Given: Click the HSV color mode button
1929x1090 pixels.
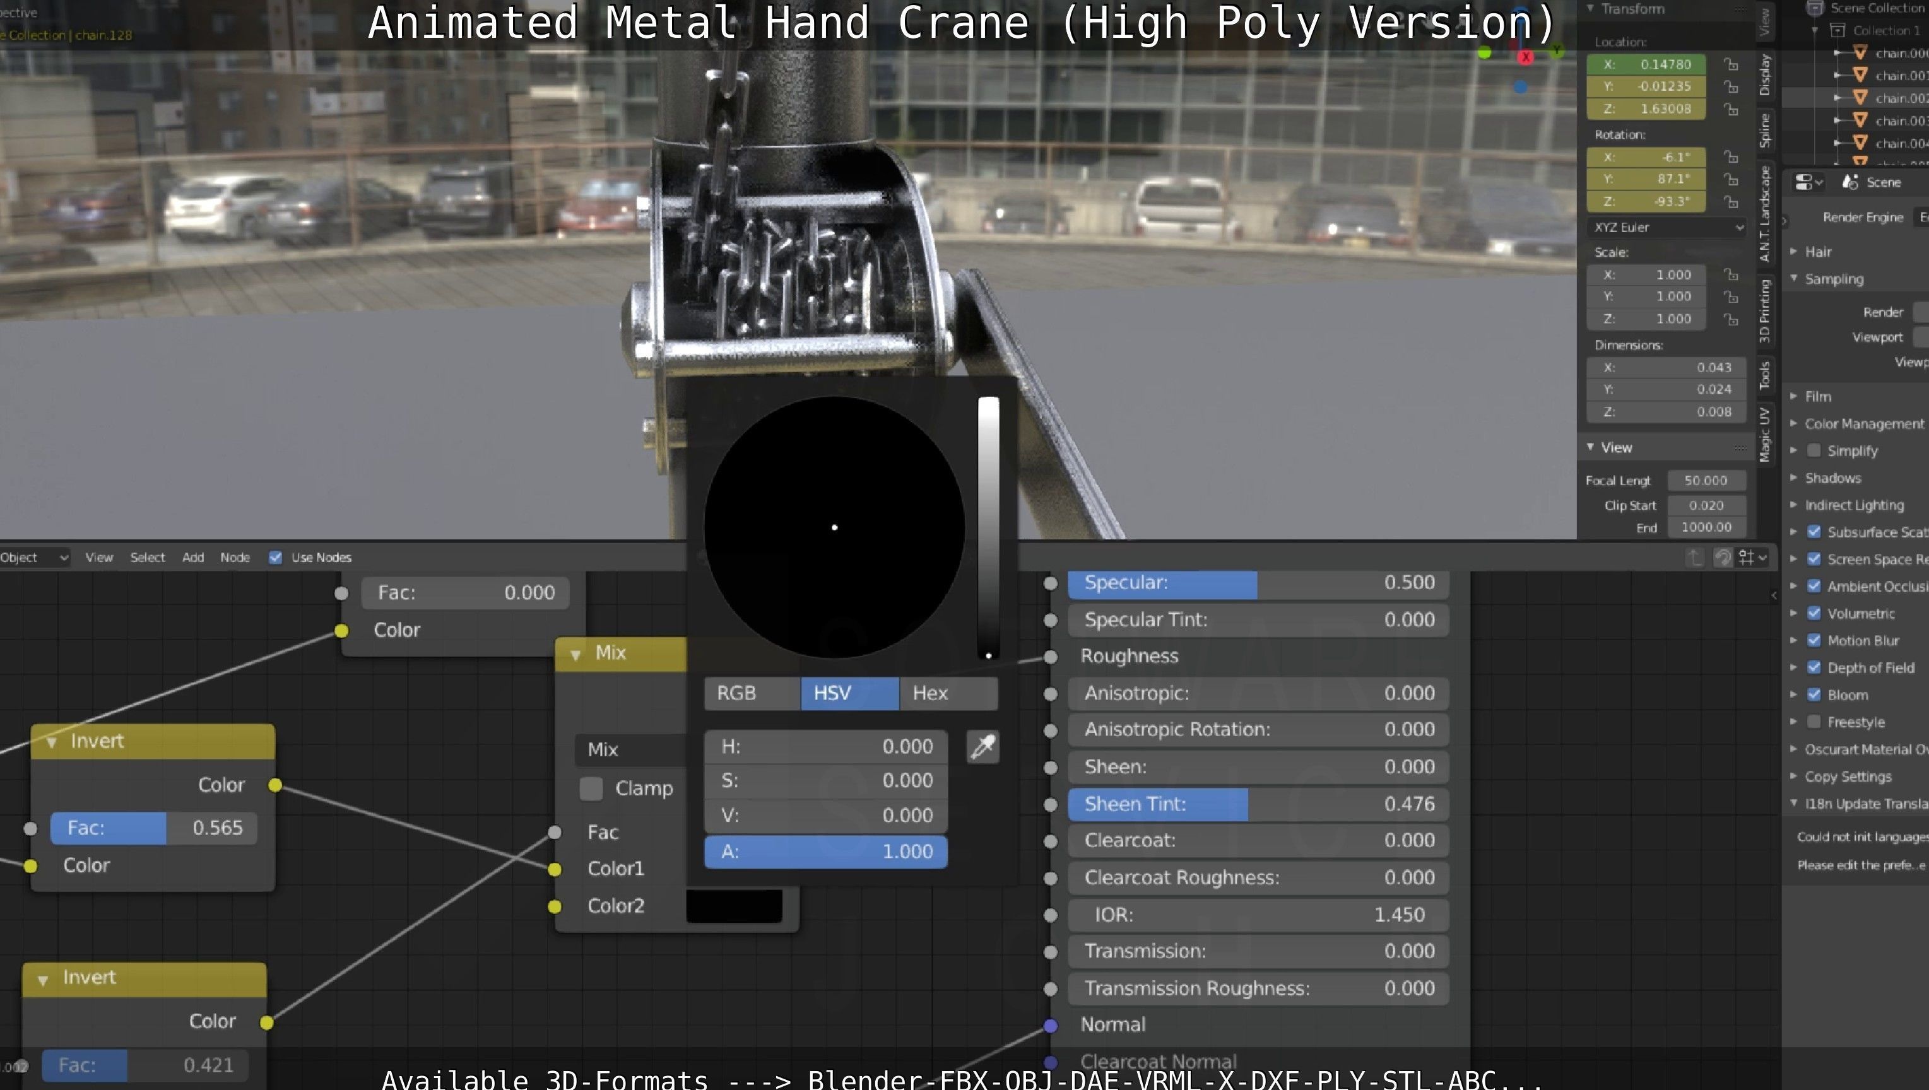Looking at the screenshot, I should coord(850,693).
